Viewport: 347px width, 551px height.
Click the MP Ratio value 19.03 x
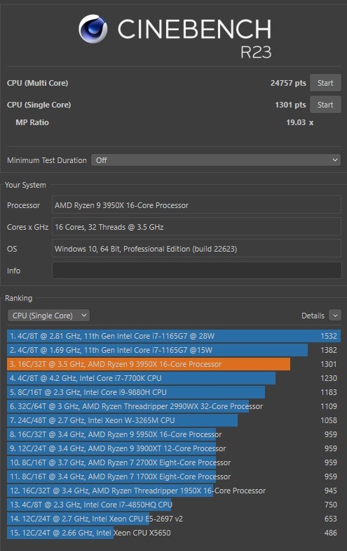pos(300,122)
